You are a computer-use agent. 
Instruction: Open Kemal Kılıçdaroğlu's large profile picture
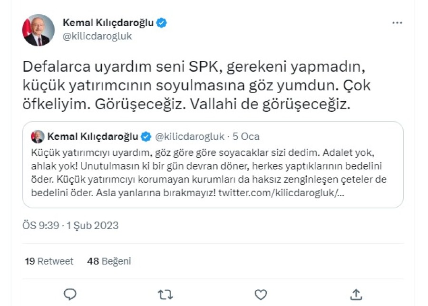38,30
